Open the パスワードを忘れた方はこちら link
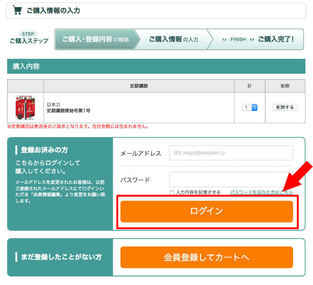 [x=261, y=192]
